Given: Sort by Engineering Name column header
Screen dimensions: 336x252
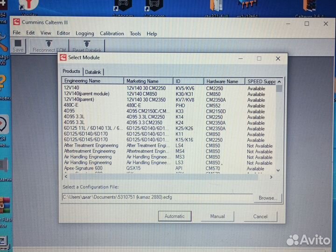Looking at the screenshot, I should pyautogui.click(x=93, y=81).
